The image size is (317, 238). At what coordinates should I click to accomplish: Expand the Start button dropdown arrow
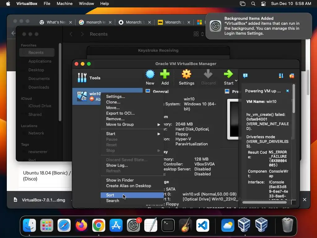[x=236, y=81]
